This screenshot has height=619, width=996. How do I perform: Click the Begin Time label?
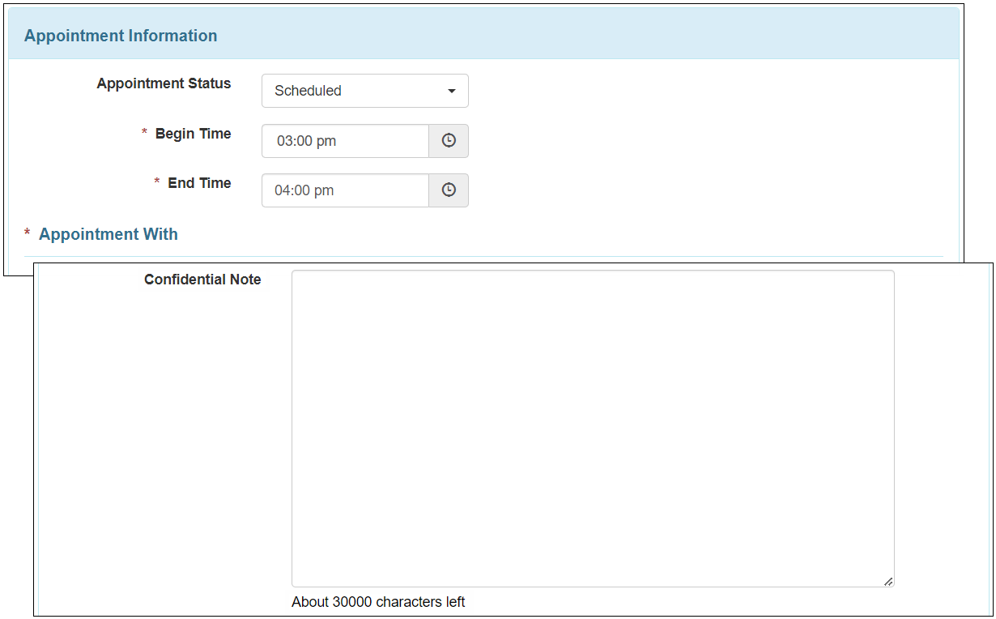tap(193, 134)
